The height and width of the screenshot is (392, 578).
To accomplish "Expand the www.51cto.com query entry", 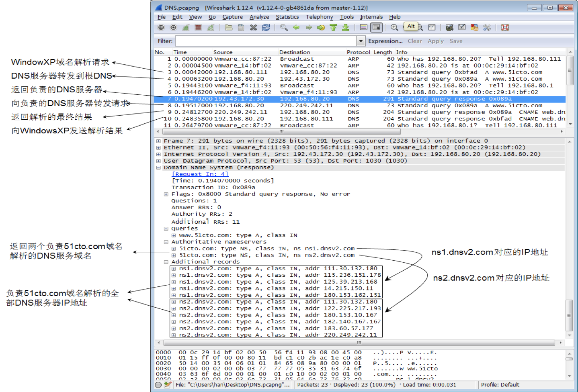I will [x=174, y=235].
